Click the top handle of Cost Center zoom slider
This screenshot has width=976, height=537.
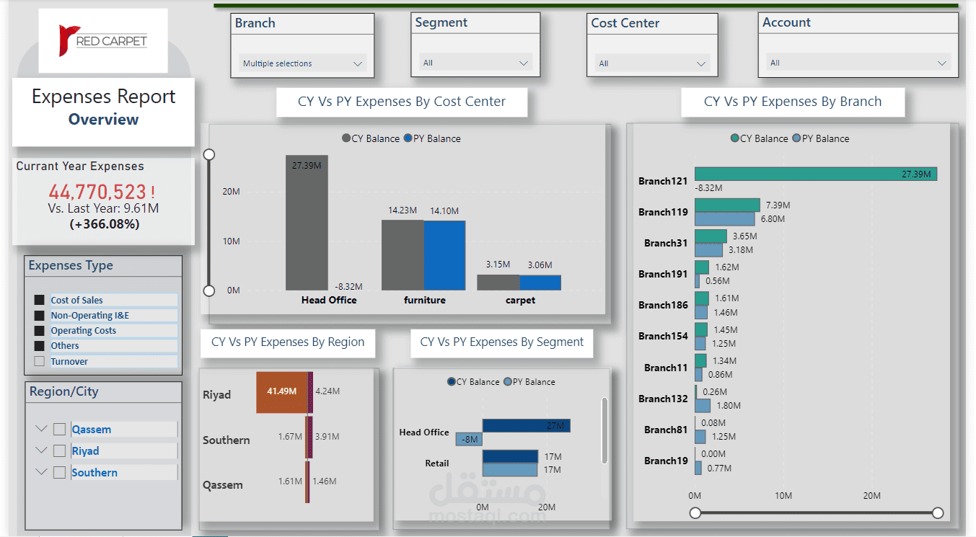(x=209, y=154)
